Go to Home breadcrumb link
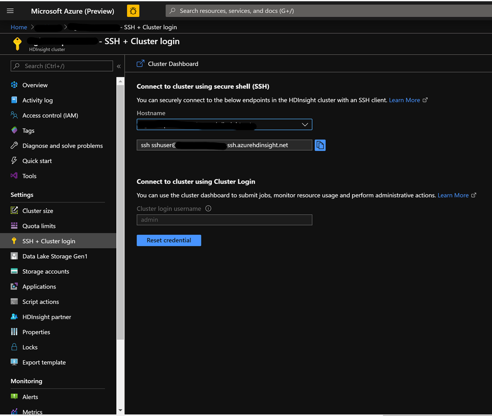Image resolution: width=492 pixels, height=416 pixels. (x=19, y=27)
